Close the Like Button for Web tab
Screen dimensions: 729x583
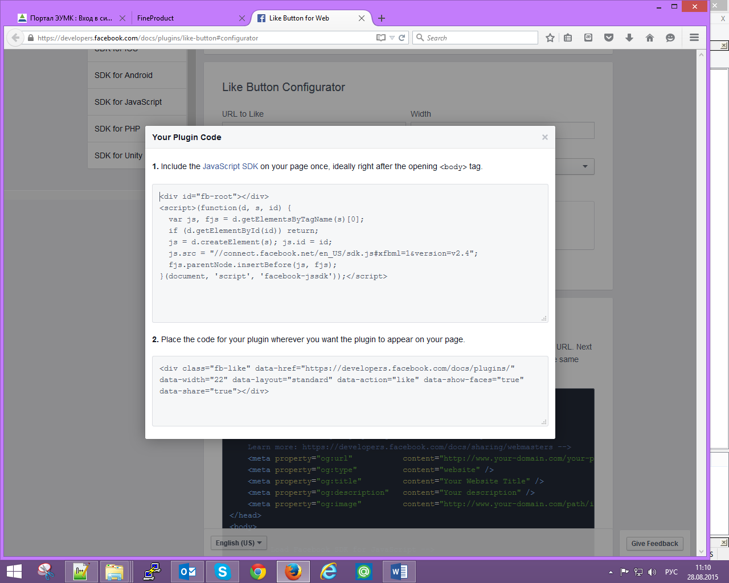(362, 18)
